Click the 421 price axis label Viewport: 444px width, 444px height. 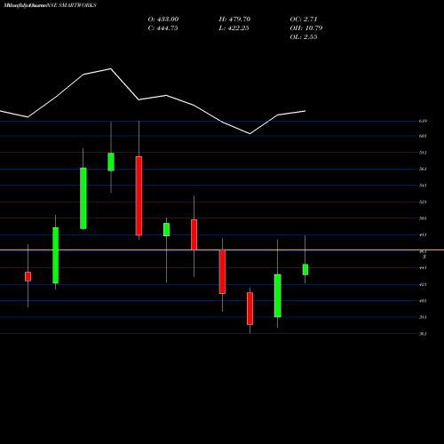pyautogui.click(x=423, y=284)
